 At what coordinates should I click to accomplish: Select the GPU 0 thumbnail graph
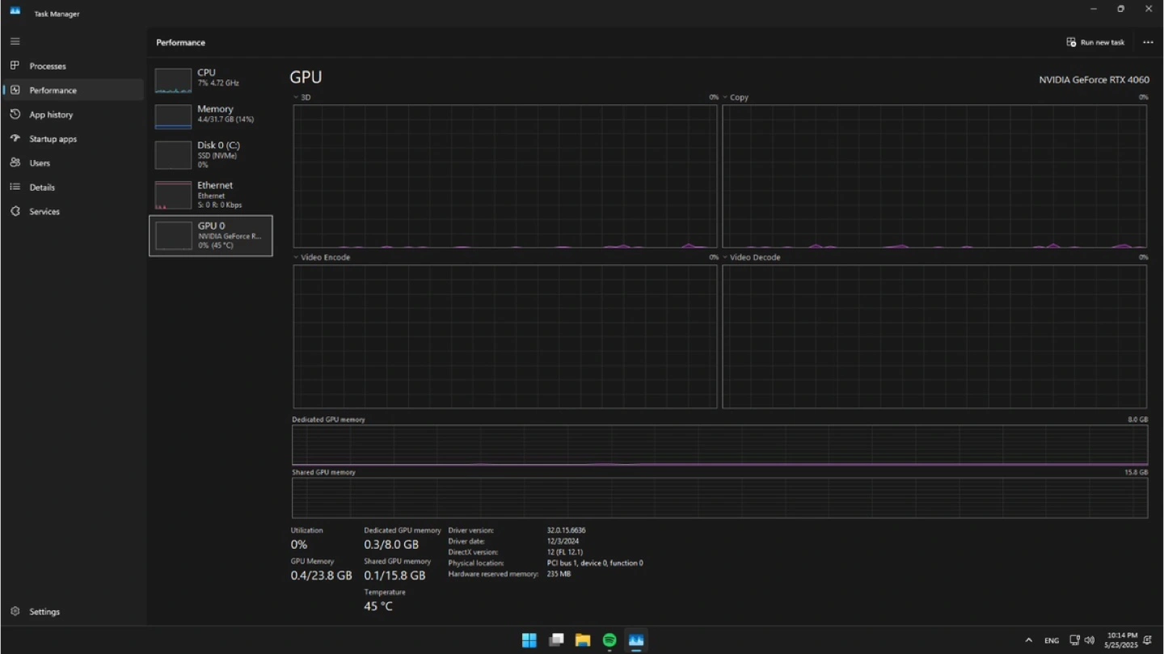(173, 235)
